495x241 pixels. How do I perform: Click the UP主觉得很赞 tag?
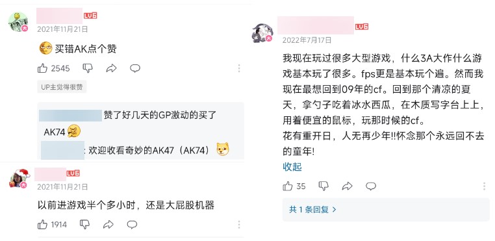pyautogui.click(x=62, y=87)
